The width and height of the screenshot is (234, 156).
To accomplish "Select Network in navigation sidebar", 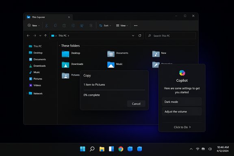I will pyautogui.click(x=36, y=93).
